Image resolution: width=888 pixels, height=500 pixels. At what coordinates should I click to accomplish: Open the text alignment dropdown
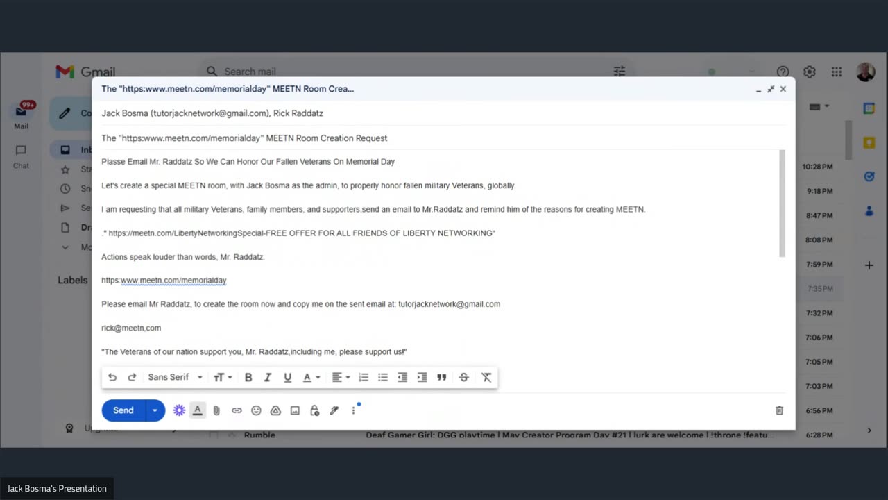[340, 377]
